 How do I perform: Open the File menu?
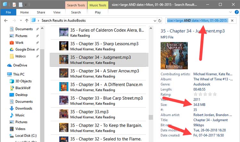click(8, 13)
